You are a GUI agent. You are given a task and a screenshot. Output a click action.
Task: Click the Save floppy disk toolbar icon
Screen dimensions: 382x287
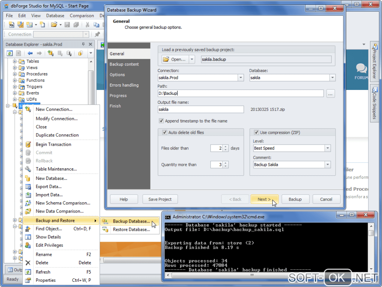[67, 25]
